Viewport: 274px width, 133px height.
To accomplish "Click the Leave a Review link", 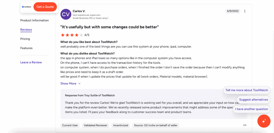I will tap(31, 62).
